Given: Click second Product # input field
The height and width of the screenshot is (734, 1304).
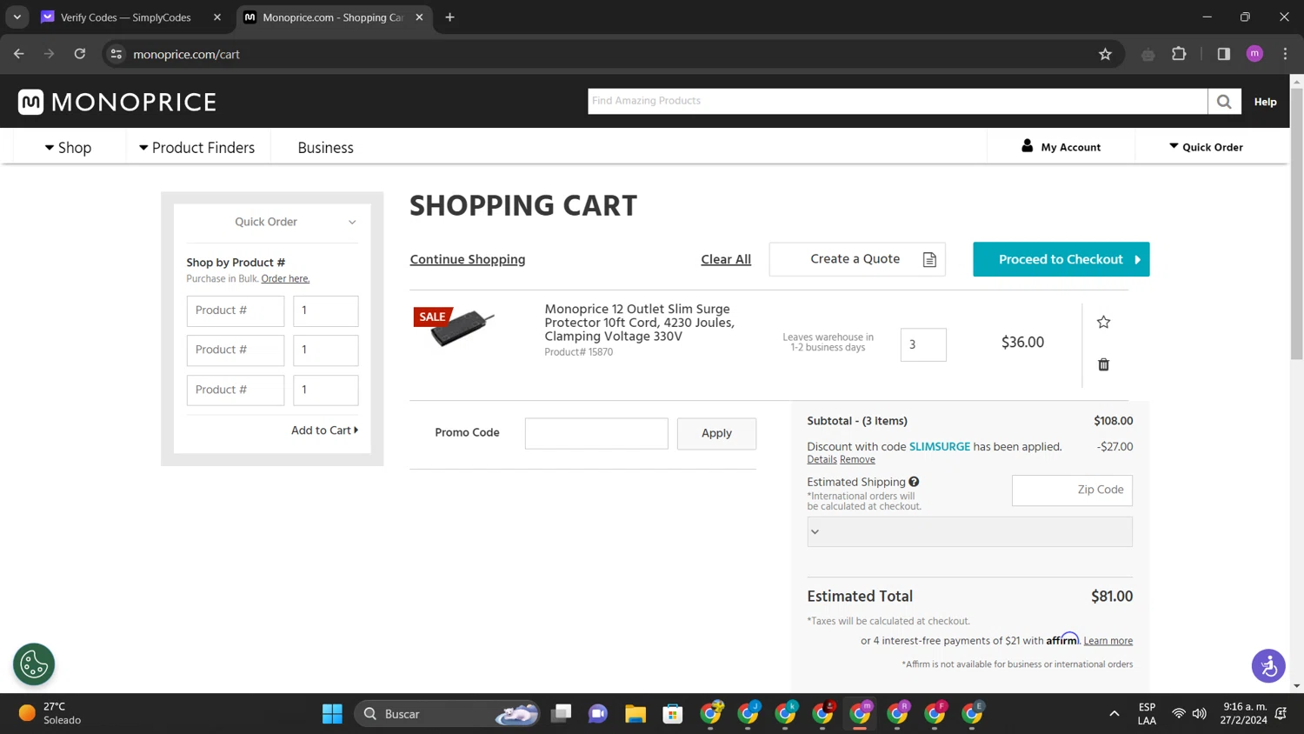Looking at the screenshot, I should pos(236,350).
